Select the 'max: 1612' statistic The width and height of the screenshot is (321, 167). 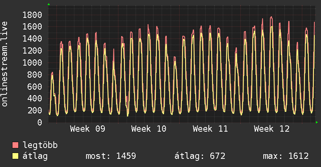(x=286, y=156)
